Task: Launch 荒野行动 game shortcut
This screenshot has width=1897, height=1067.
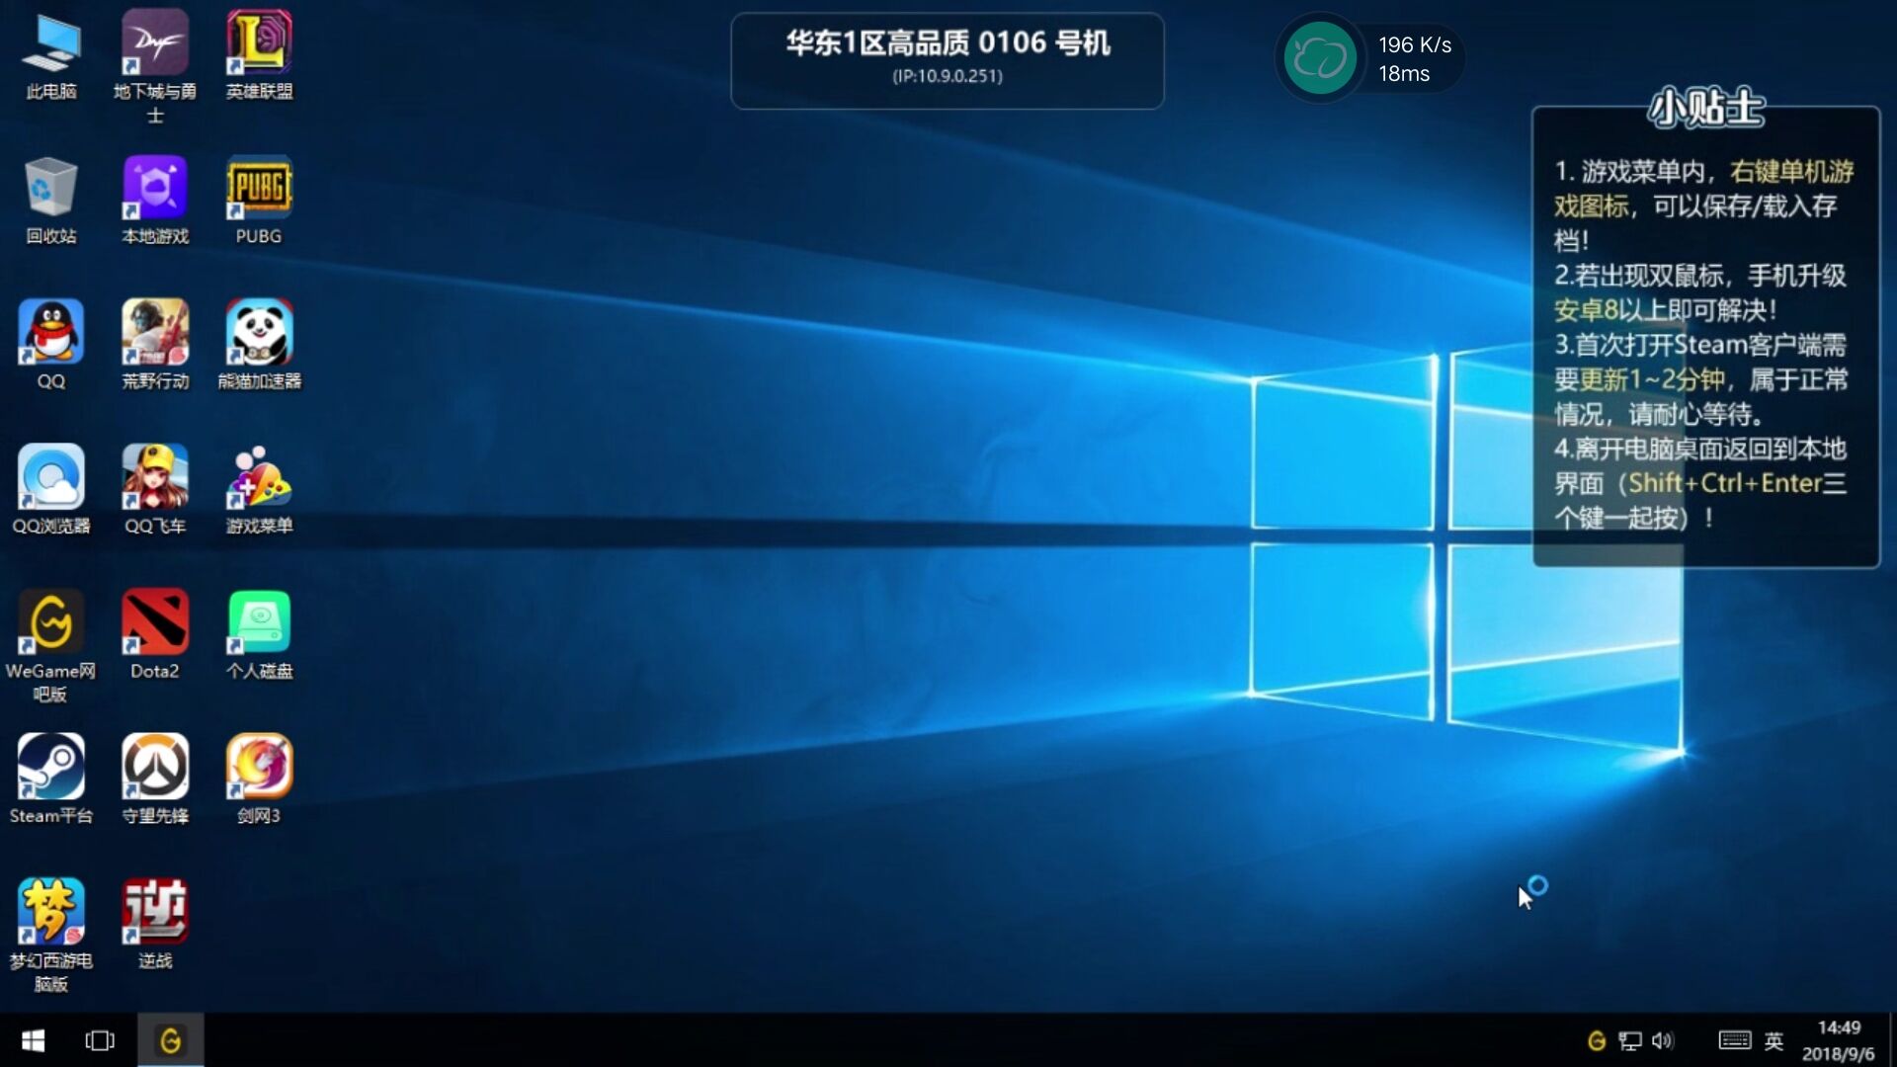Action: coord(155,346)
